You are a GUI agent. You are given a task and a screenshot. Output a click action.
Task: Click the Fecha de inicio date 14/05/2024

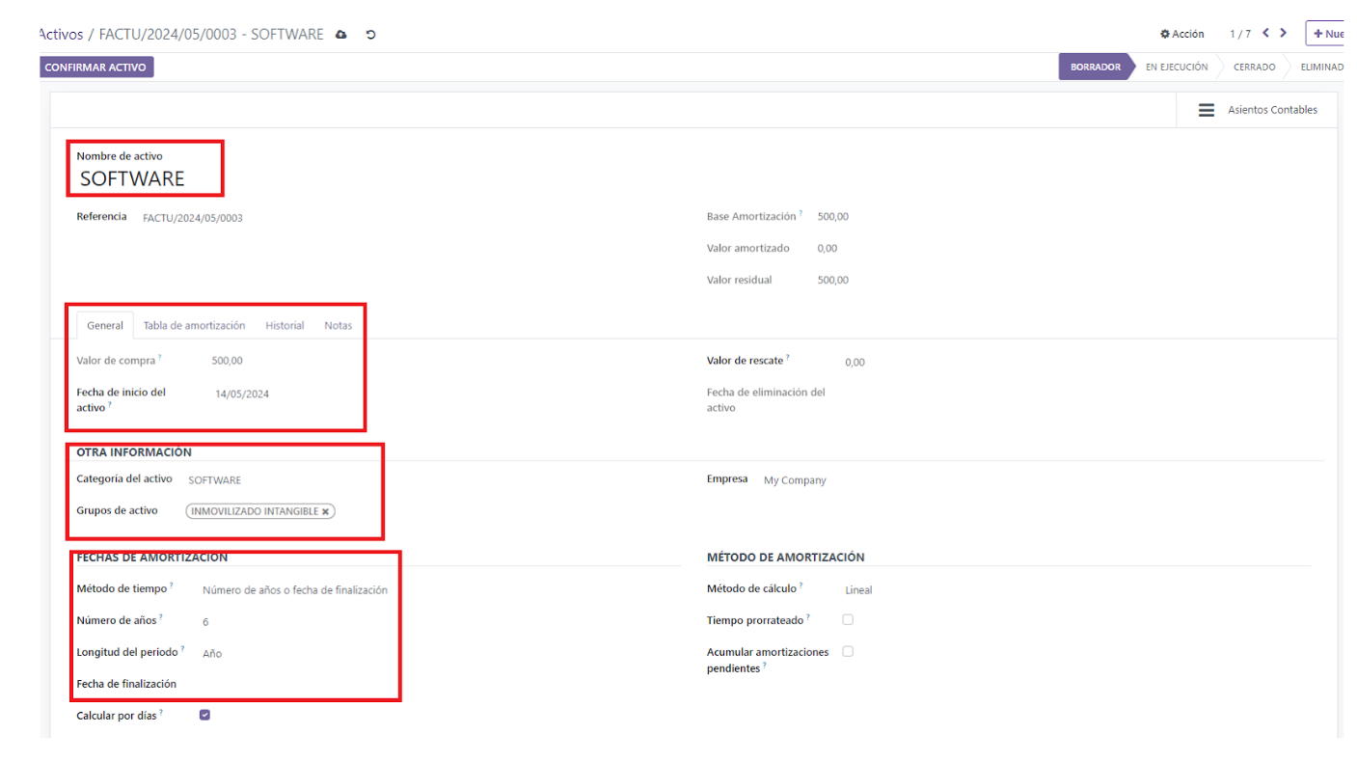tap(242, 394)
